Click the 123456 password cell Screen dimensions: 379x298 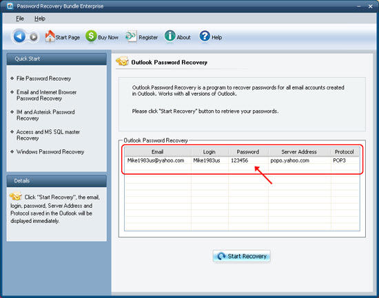tap(239, 160)
